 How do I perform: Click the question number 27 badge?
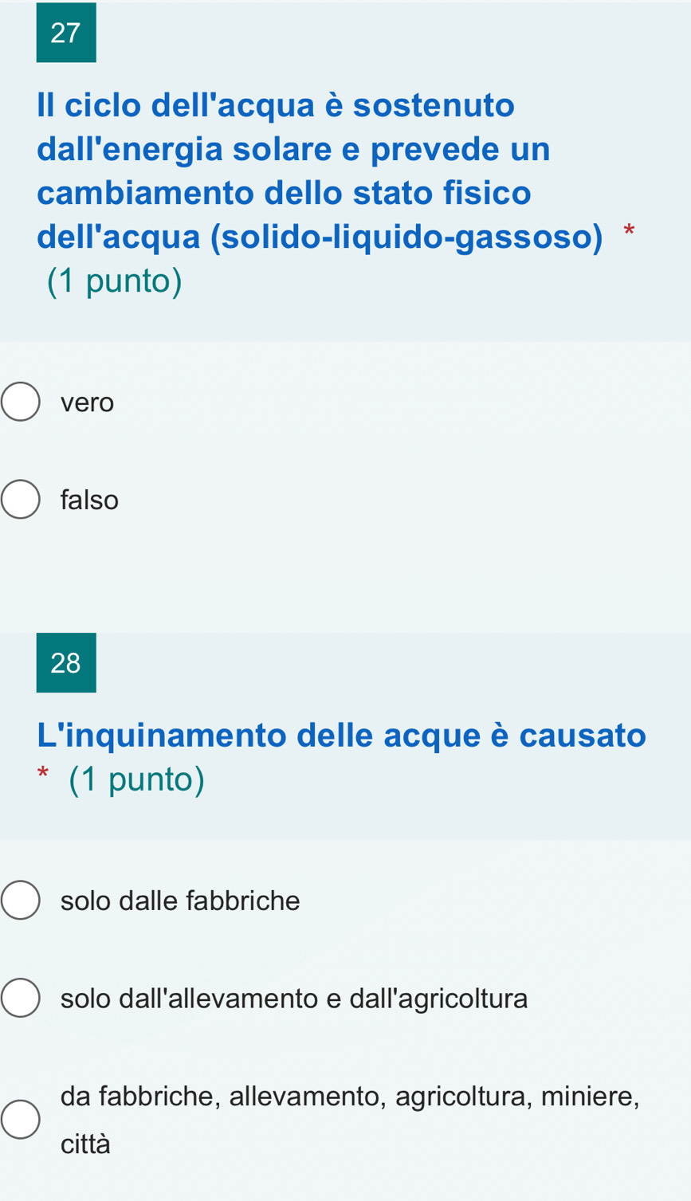pos(66,33)
